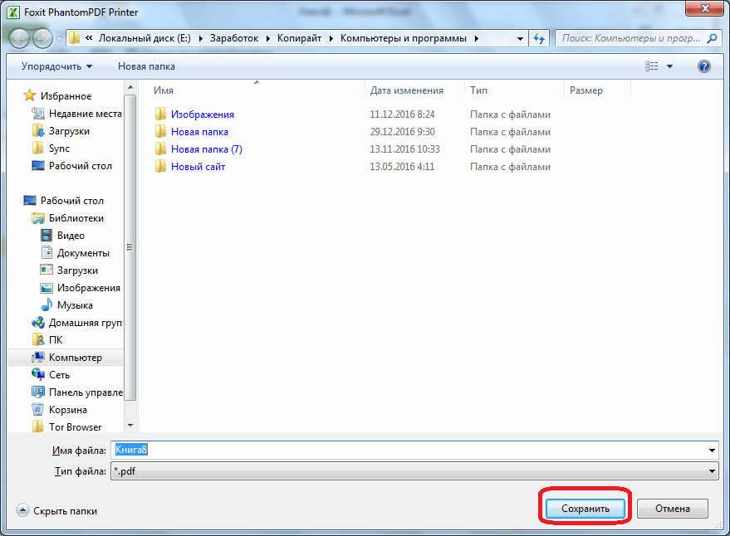Open the Музыка library
The image size is (730, 536).
(x=75, y=305)
